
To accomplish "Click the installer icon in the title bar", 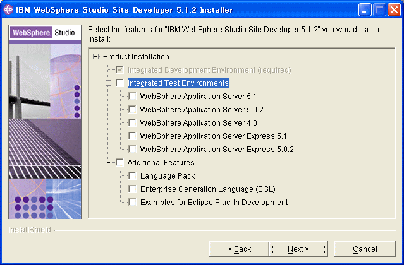I will tap(8, 9).
